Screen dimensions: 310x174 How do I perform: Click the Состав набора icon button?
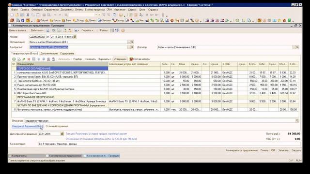139,59
